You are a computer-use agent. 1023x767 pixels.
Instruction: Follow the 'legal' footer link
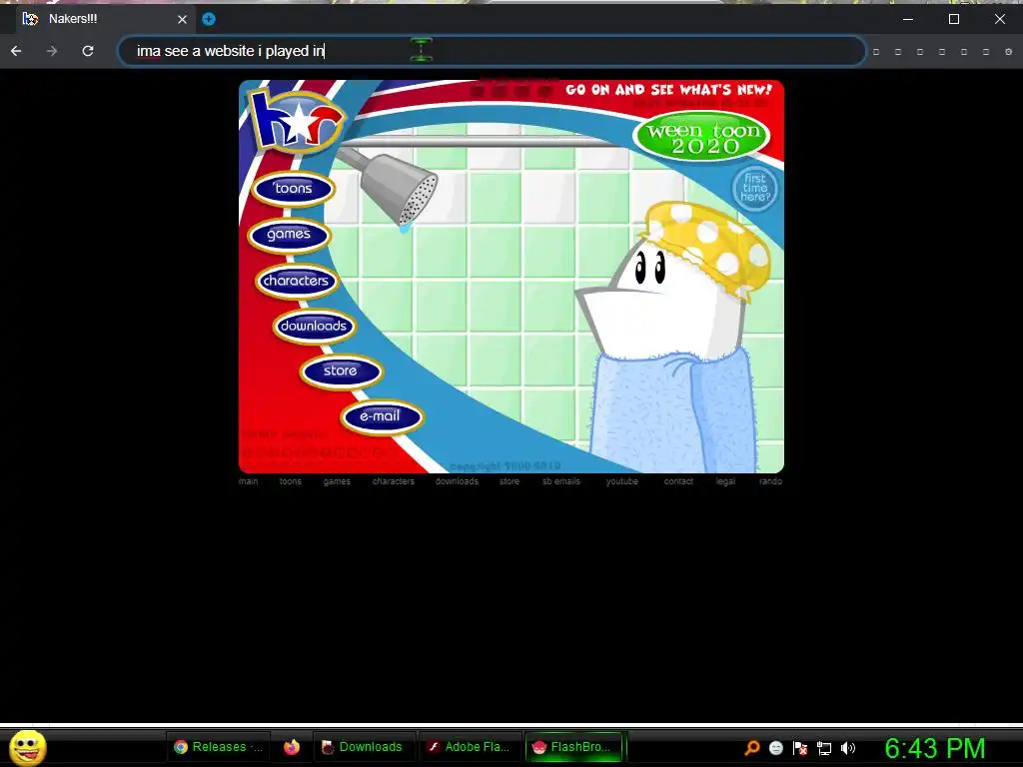[x=725, y=481]
